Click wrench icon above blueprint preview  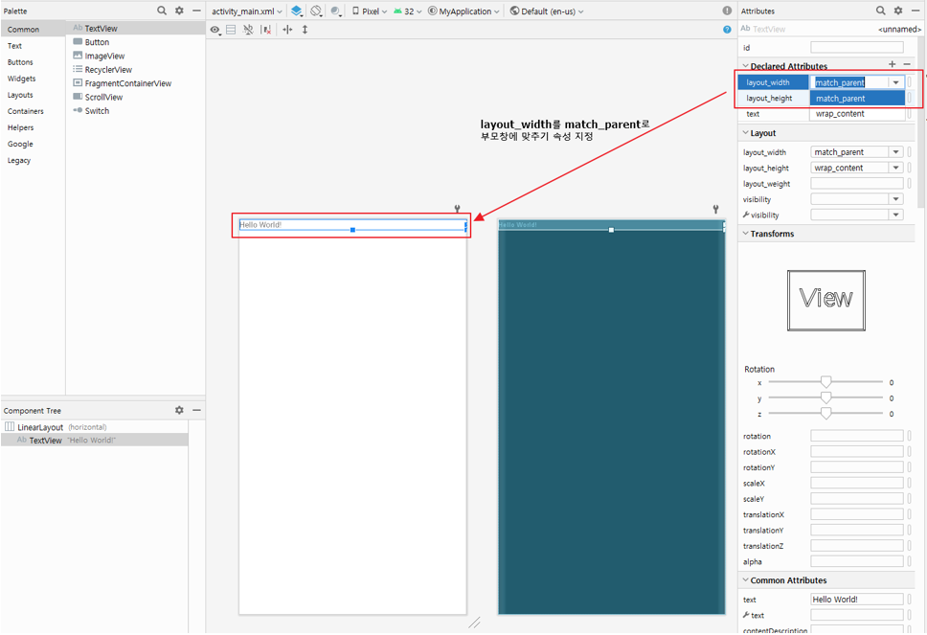[x=715, y=209]
